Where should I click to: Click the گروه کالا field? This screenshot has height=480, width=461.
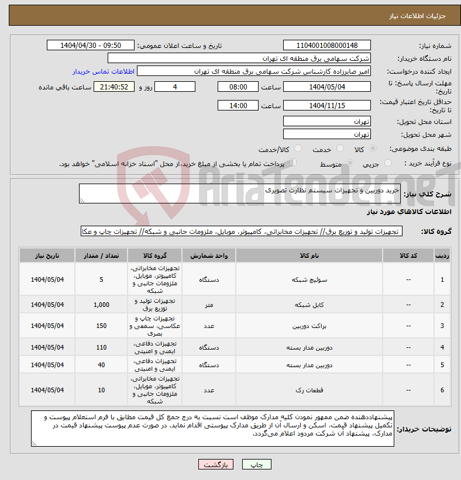tap(242, 232)
